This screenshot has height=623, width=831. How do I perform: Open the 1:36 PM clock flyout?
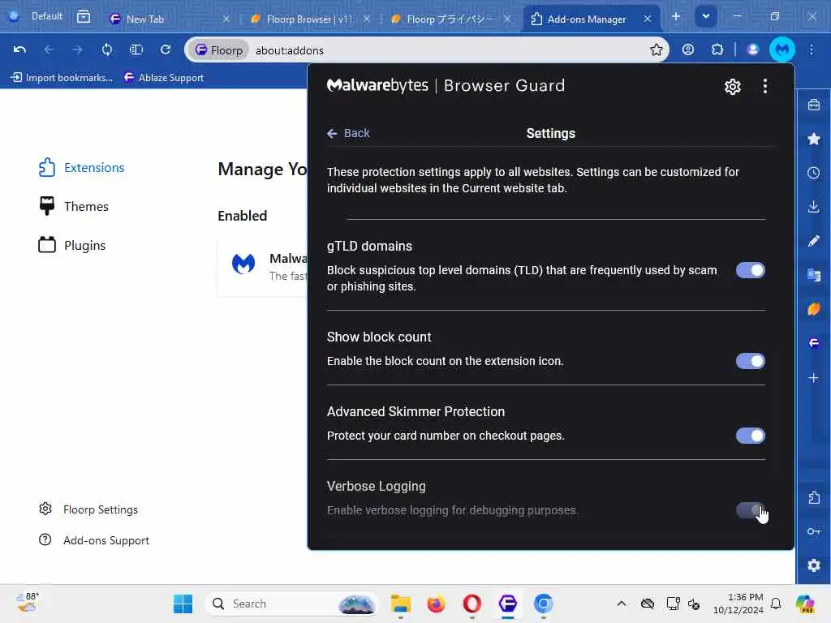738,604
